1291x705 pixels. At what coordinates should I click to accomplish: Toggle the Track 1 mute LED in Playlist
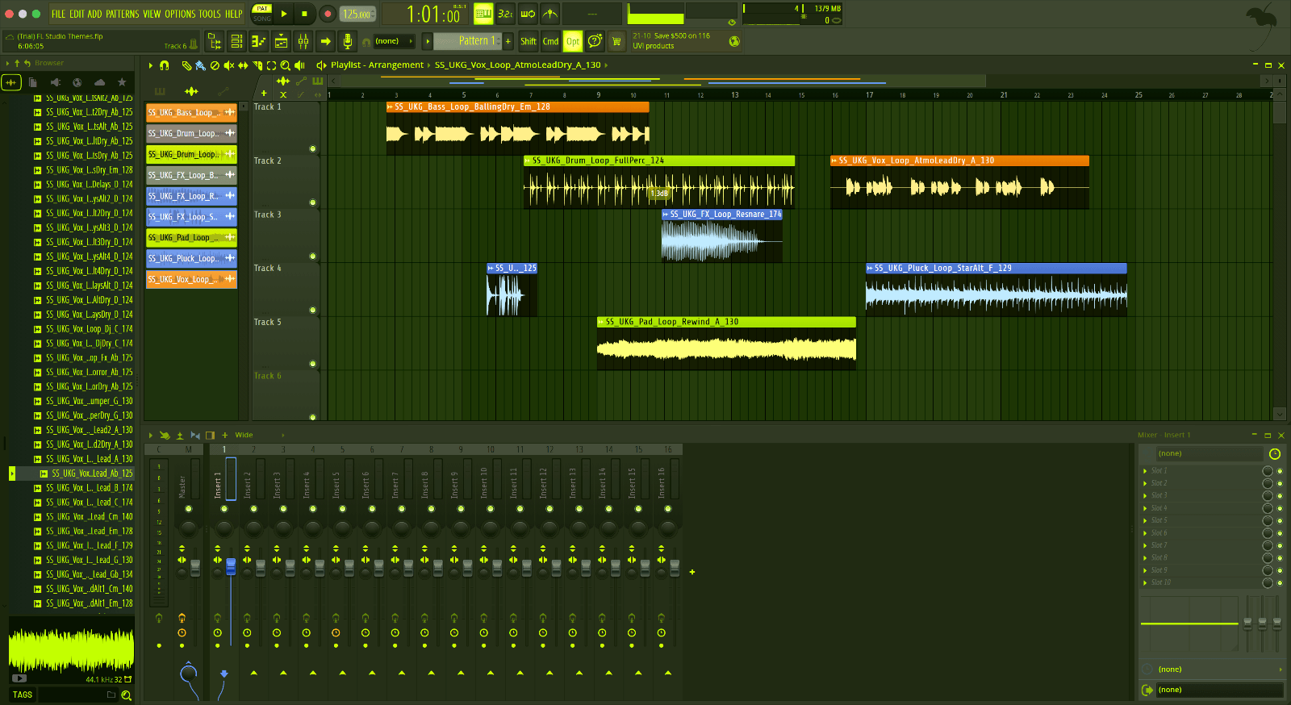312,148
